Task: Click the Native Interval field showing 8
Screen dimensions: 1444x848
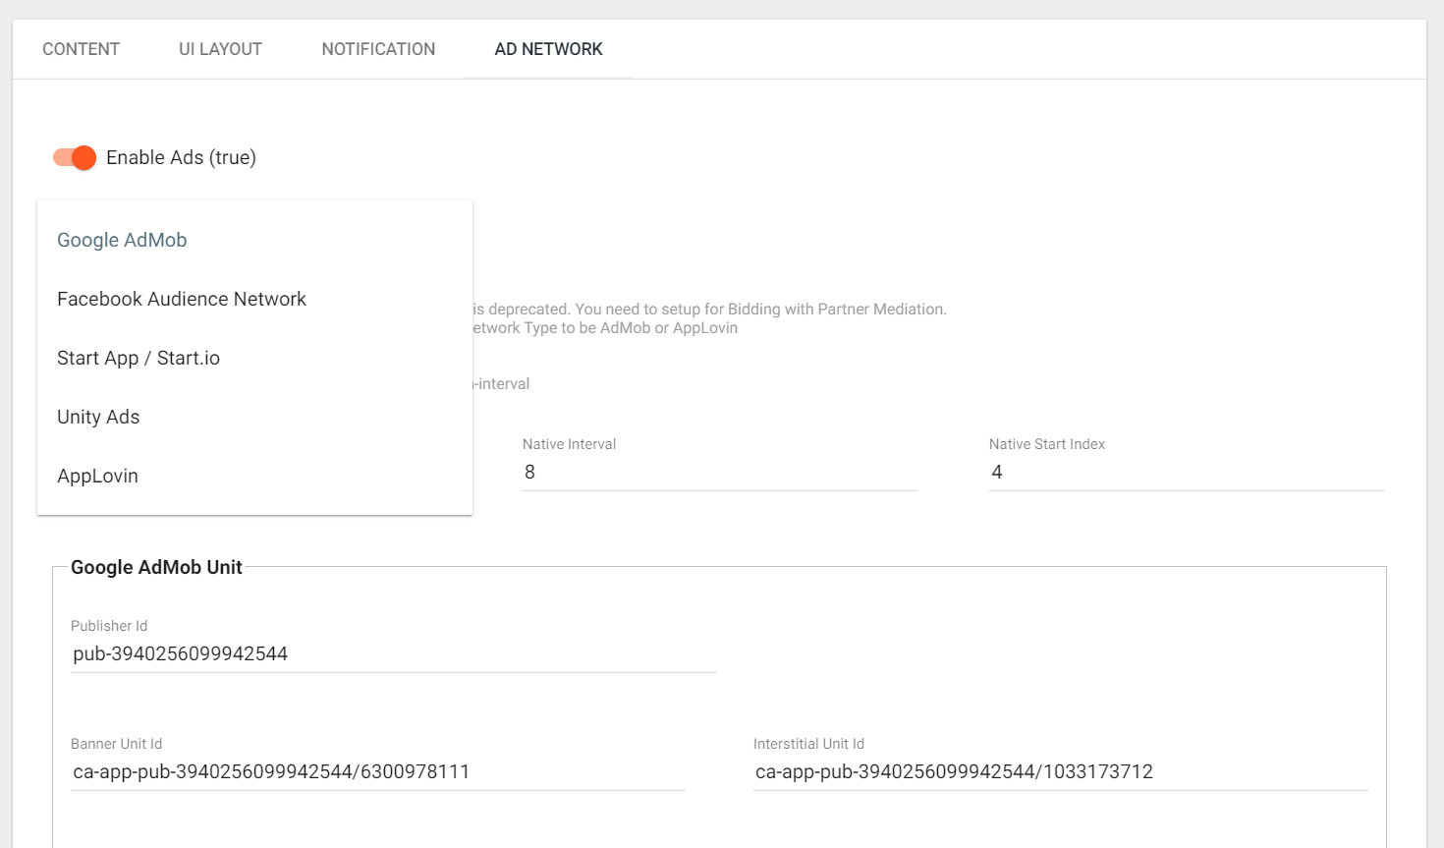Action: (718, 473)
